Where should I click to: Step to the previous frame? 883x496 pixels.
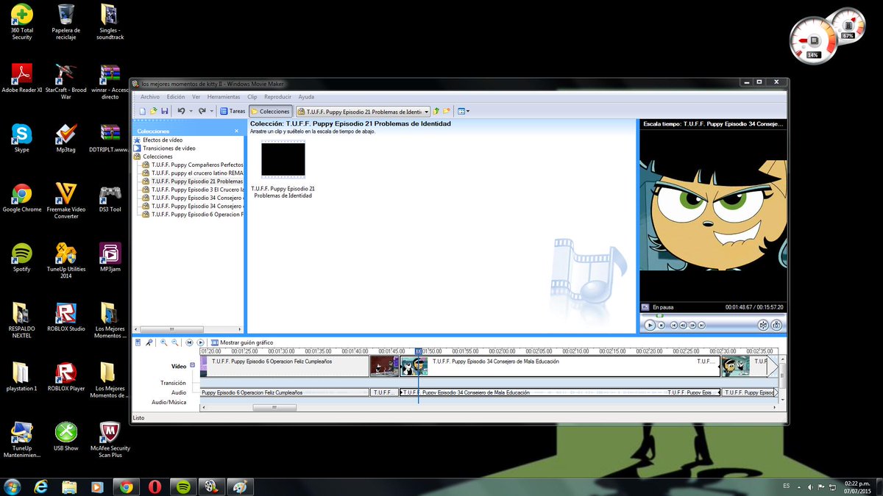pyautogui.click(x=683, y=325)
